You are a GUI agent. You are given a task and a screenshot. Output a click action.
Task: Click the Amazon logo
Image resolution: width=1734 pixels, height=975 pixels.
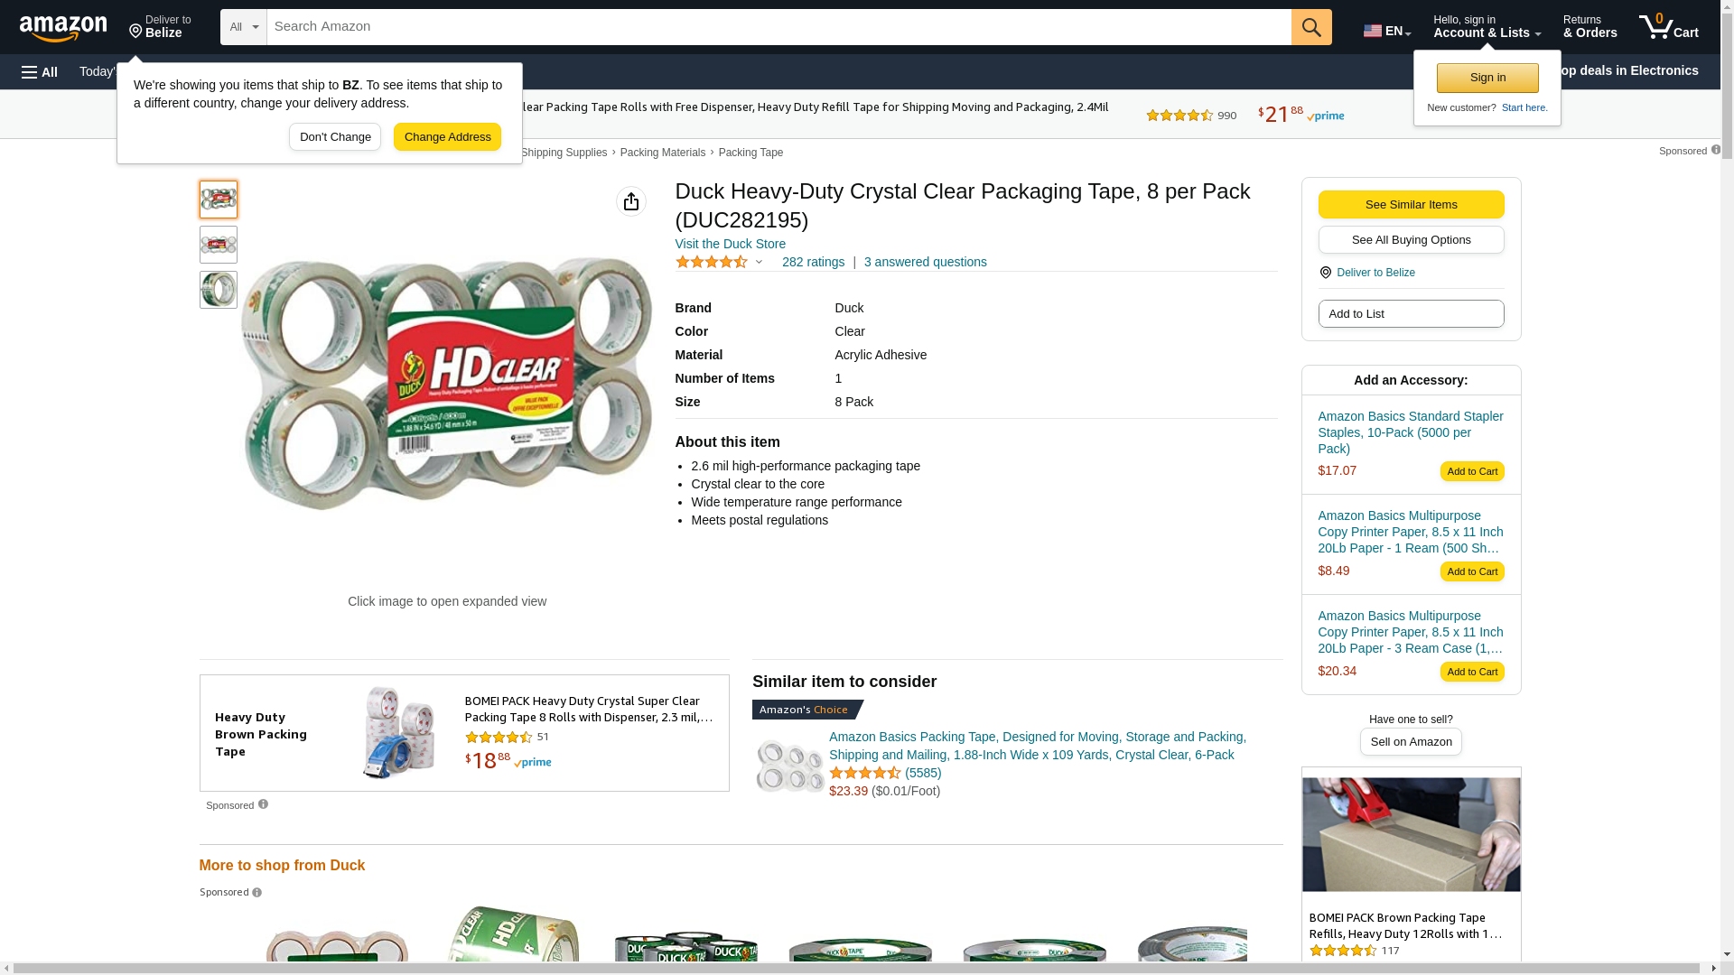coord(63,28)
